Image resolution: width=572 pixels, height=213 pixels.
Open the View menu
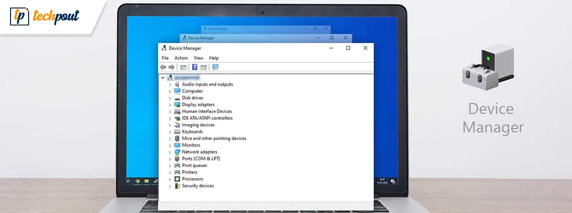[198, 58]
